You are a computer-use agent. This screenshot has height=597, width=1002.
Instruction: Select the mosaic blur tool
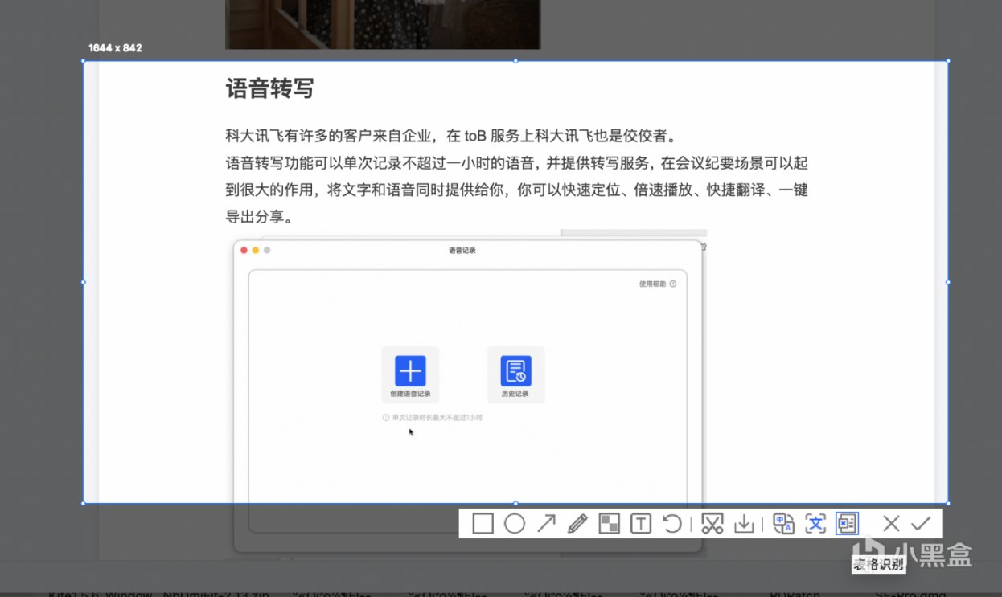tap(610, 525)
